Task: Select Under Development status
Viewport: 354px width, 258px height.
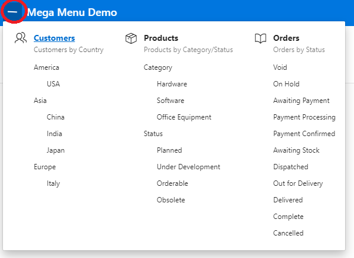Action: click(188, 167)
